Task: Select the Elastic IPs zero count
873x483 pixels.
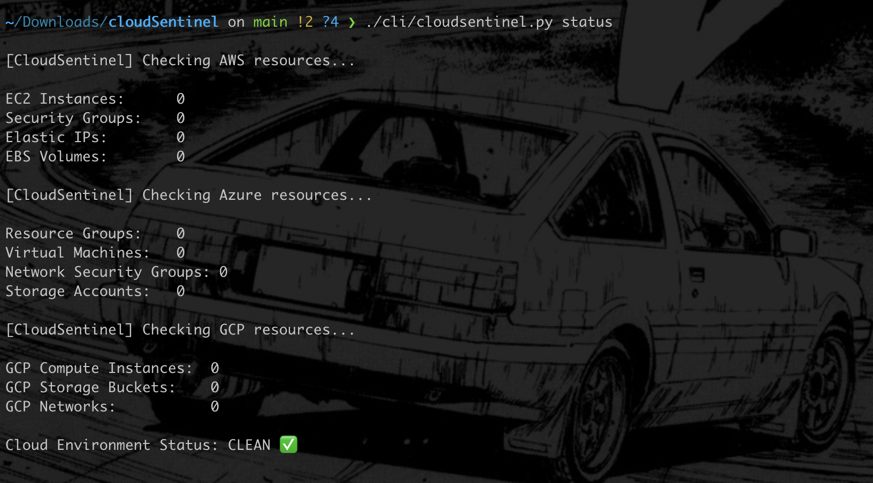Action: click(181, 137)
